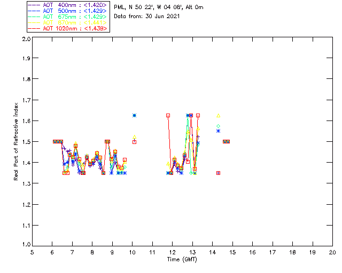Viewport: 342px width, 273px height.
Task: Click the AOT 675nm green legend entry
Action: point(67,17)
